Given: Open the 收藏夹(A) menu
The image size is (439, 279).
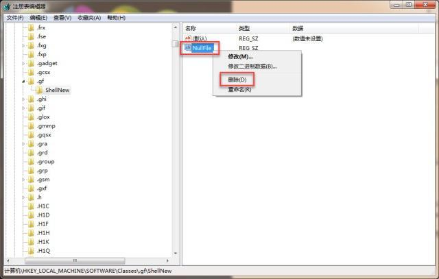Looking at the screenshot, I should [89, 18].
